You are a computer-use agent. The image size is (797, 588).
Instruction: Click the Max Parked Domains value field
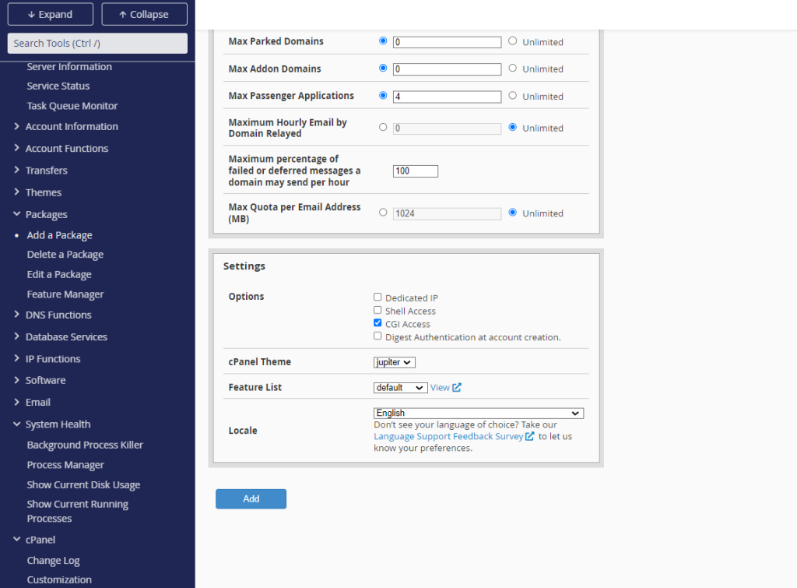pyautogui.click(x=448, y=42)
